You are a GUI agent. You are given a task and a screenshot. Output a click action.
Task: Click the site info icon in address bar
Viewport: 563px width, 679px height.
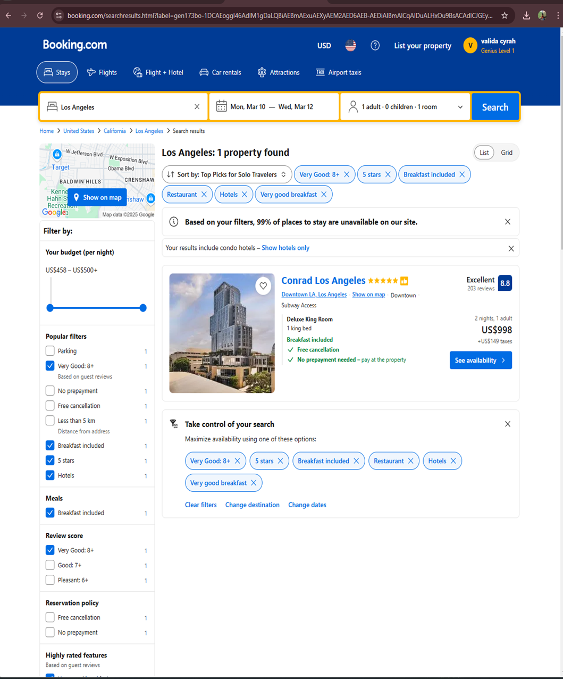click(x=59, y=15)
